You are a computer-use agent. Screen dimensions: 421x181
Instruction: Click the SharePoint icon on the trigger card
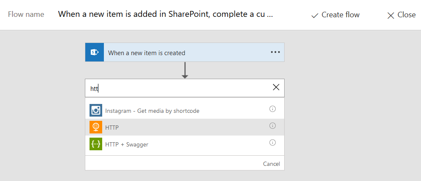click(95, 52)
